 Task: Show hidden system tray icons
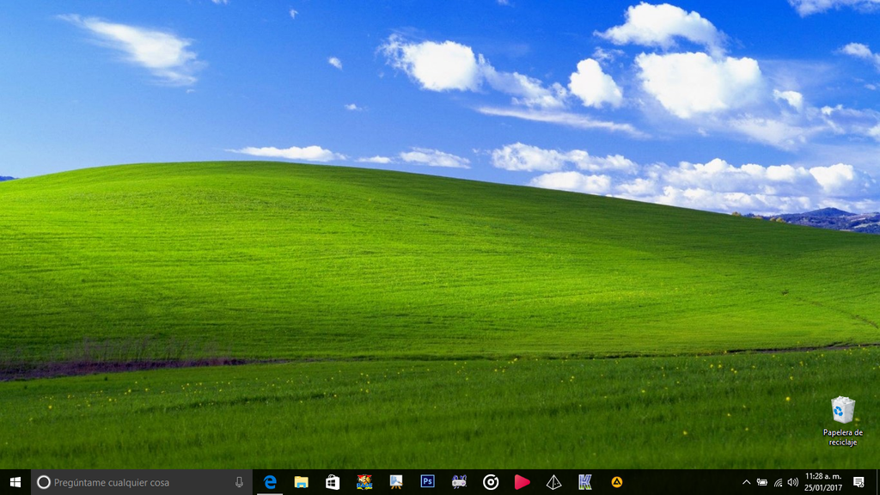point(747,482)
